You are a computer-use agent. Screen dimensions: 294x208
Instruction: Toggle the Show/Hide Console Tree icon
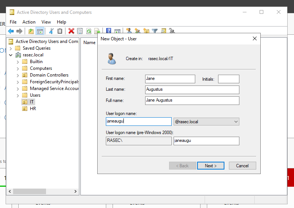(x=40, y=31)
